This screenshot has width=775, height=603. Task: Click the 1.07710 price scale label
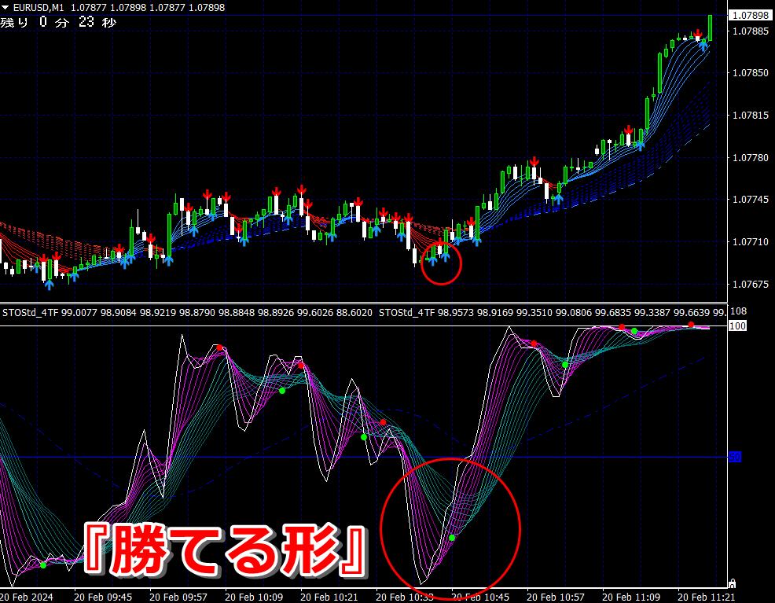click(x=751, y=241)
